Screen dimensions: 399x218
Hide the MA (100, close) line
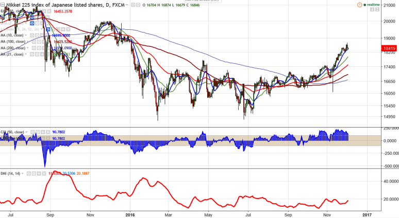pos(34,42)
